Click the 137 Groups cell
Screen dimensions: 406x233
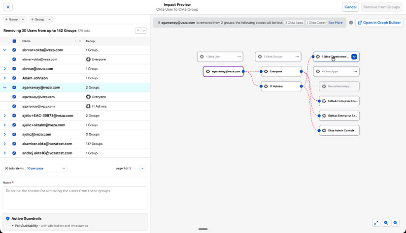tap(94, 144)
